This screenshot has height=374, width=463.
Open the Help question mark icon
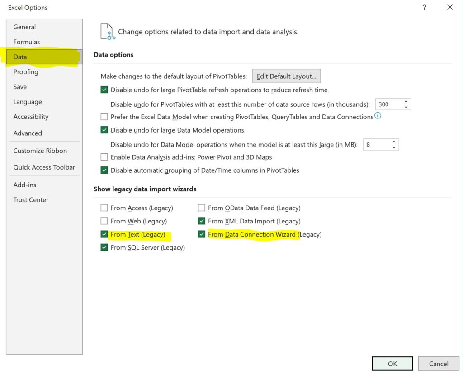tap(424, 7)
